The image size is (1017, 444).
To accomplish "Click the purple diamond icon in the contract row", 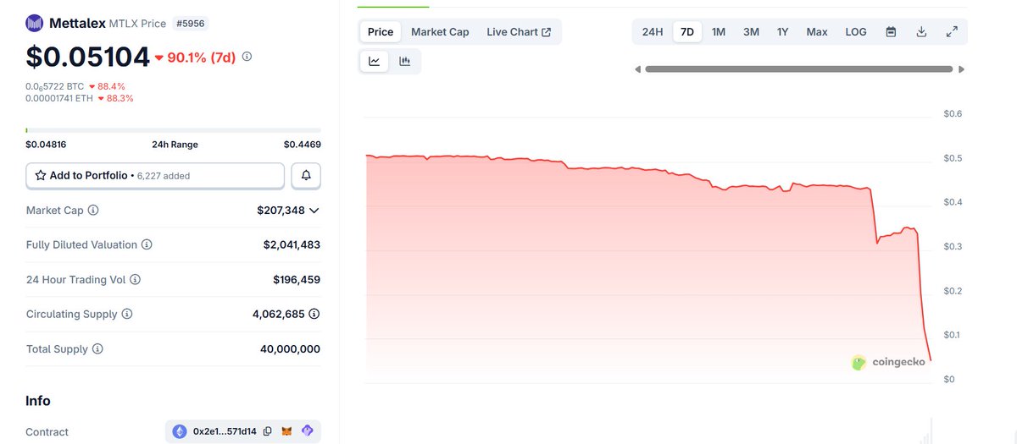I will (308, 431).
